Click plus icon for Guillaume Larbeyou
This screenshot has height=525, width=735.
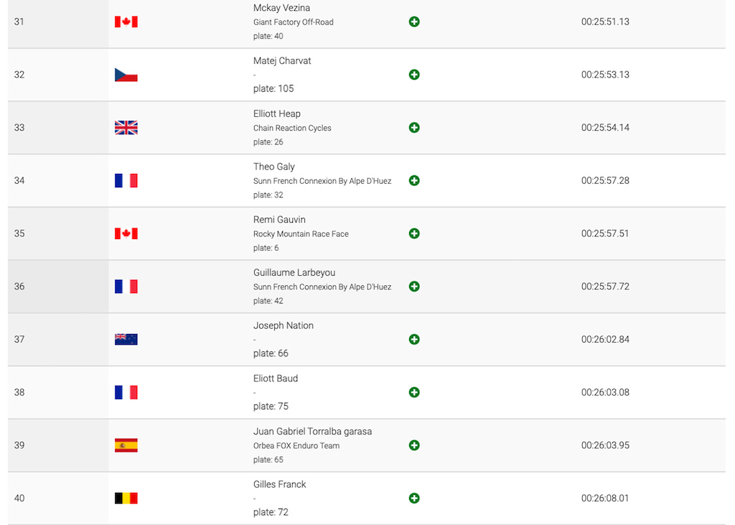tap(414, 287)
